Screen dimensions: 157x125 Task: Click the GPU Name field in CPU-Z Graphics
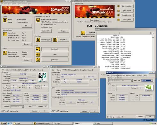(x=130, y=86)
